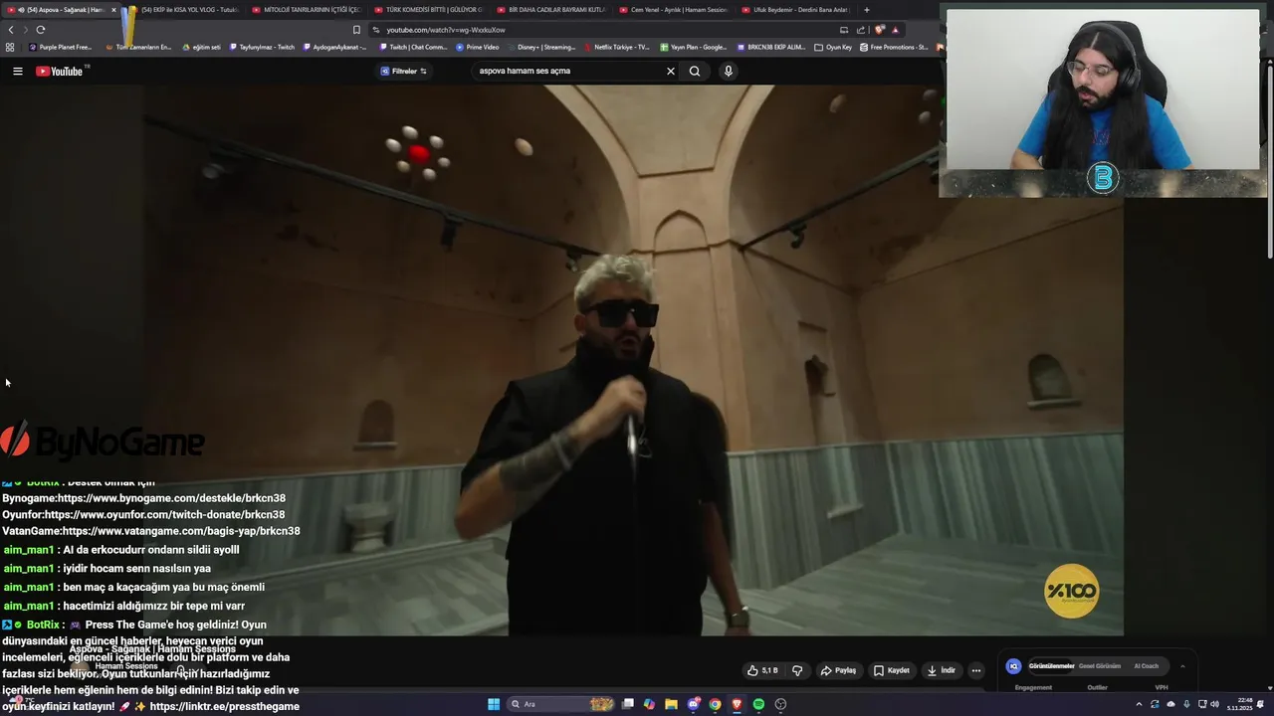Open the more actions three-dot menu
The width and height of the screenshot is (1274, 716).
976,670
